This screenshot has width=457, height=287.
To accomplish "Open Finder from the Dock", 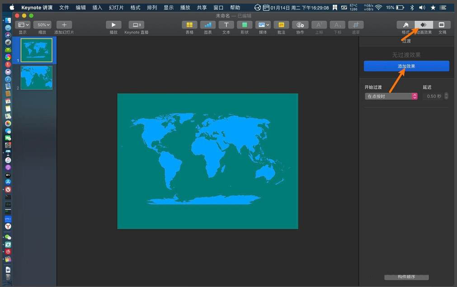I will 8,20.
